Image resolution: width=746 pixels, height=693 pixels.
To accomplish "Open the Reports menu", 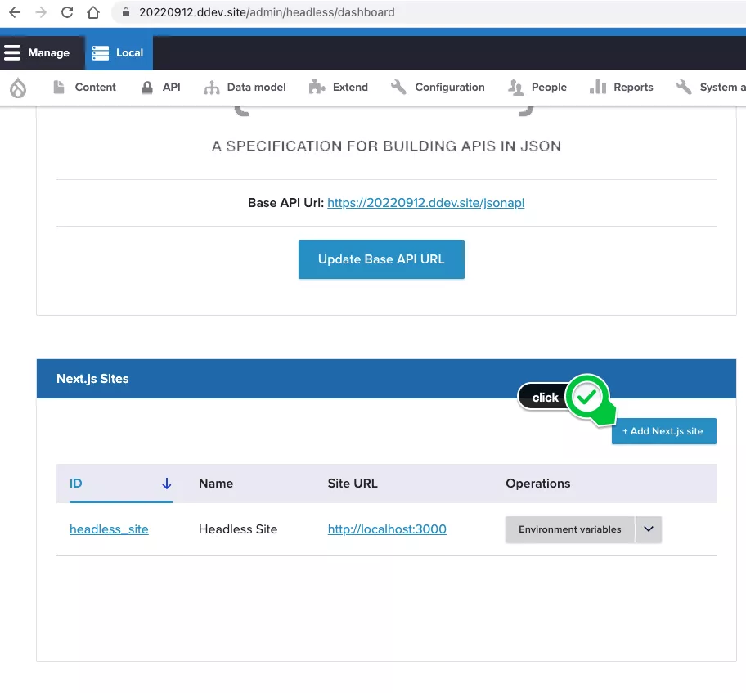I will (x=622, y=88).
